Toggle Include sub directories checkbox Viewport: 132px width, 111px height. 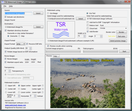(x=6, y=17)
